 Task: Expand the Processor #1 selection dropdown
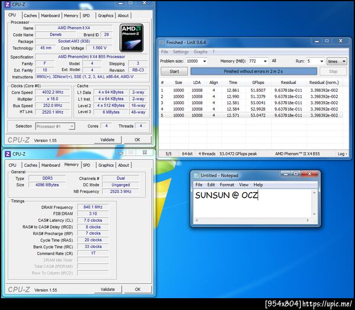pyautogui.click(x=72, y=126)
